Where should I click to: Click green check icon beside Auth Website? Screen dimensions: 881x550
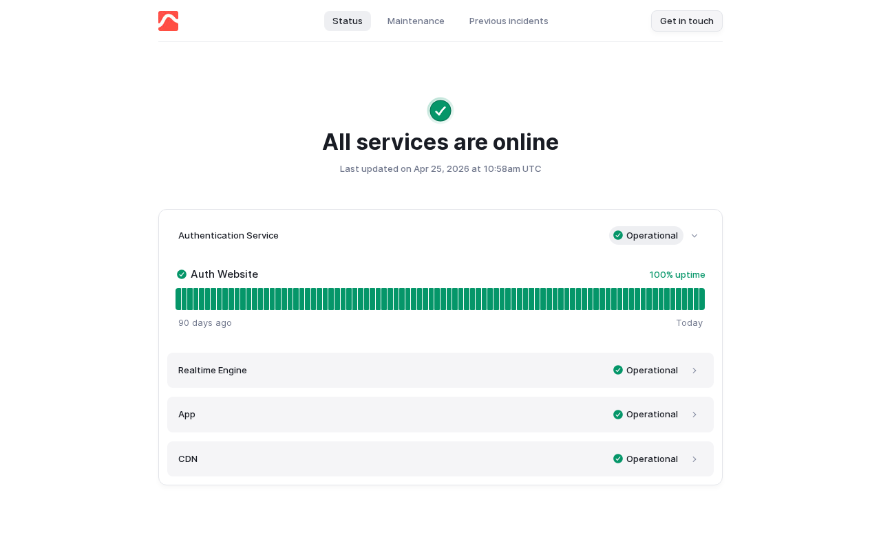[182, 274]
